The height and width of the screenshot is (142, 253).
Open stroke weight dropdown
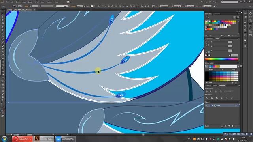coord(39,6)
